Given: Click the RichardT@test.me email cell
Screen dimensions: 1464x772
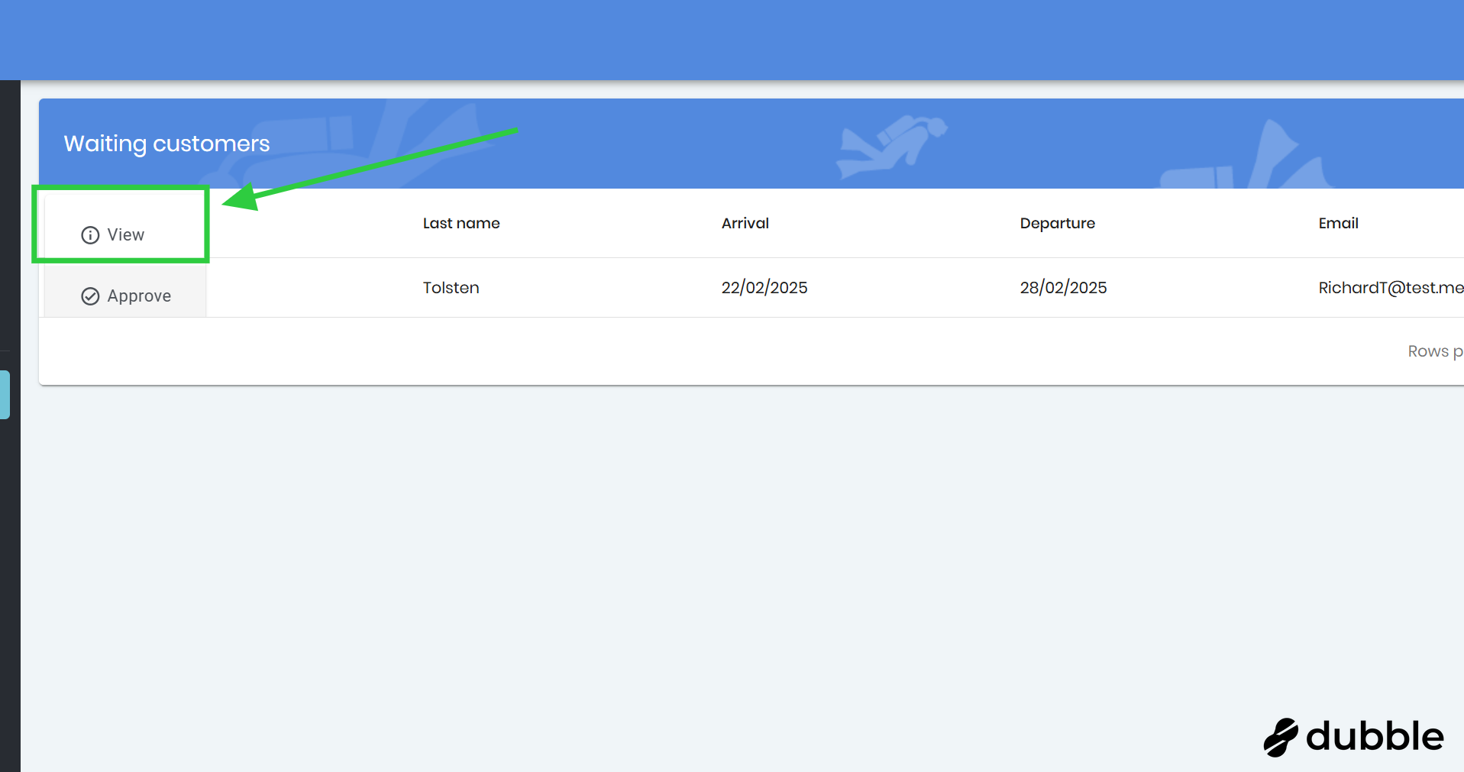Looking at the screenshot, I should point(1390,288).
